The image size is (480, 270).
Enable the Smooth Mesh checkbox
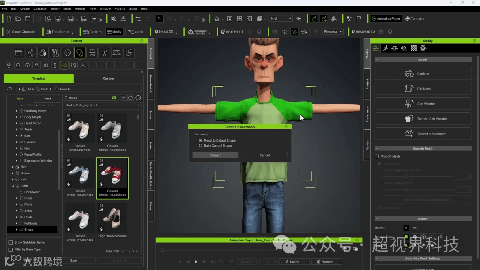[x=376, y=156]
